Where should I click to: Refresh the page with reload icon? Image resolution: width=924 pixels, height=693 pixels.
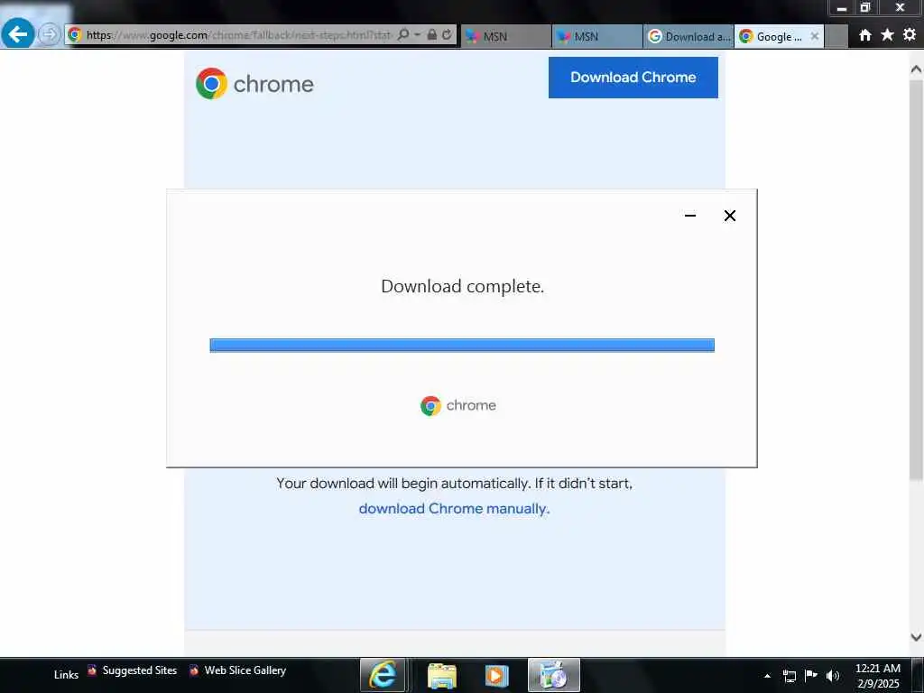tap(447, 35)
